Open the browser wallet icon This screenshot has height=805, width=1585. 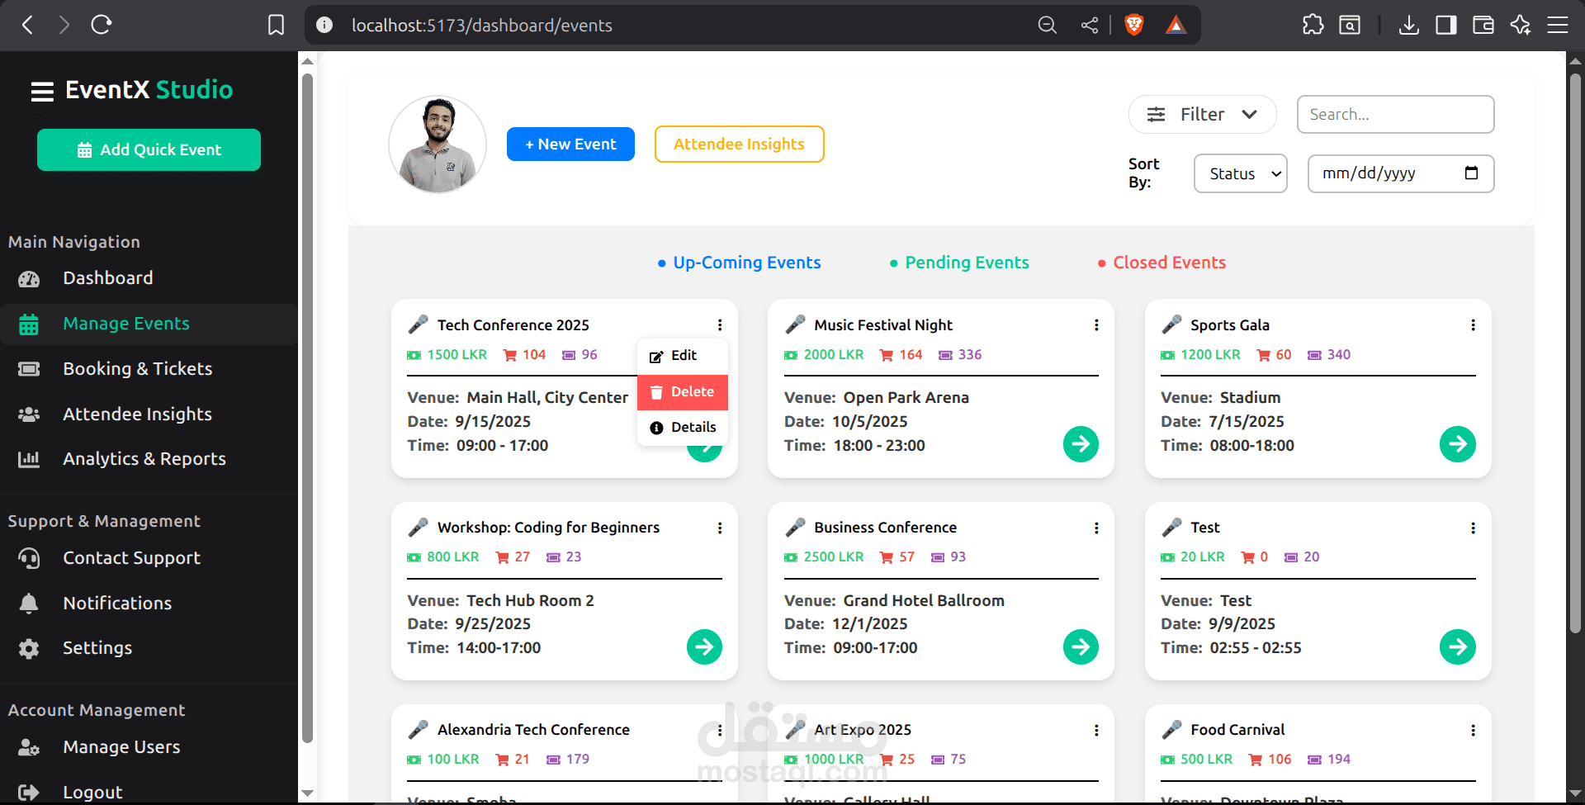coord(1483,25)
